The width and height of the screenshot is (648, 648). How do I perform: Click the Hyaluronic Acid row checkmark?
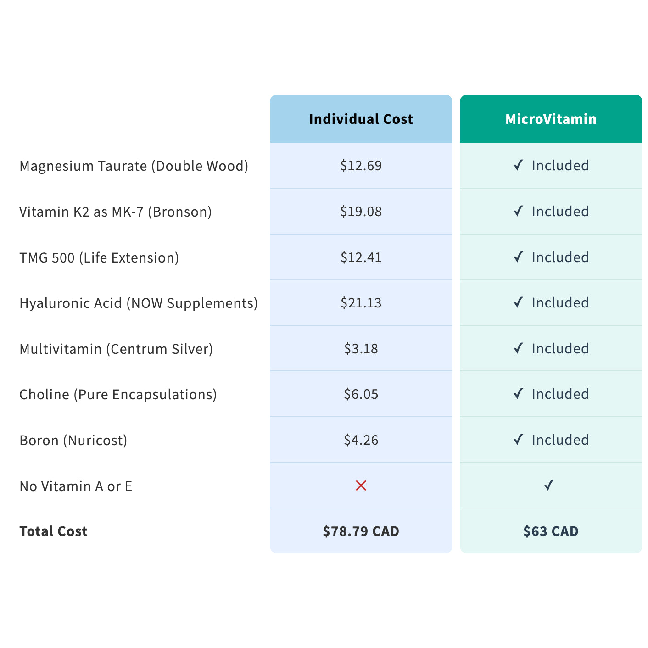[x=518, y=302]
